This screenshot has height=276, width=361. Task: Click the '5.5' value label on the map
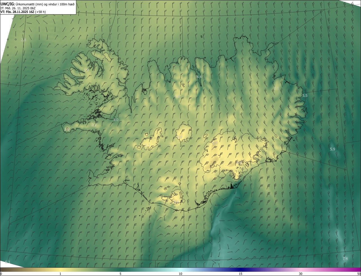point(305,96)
